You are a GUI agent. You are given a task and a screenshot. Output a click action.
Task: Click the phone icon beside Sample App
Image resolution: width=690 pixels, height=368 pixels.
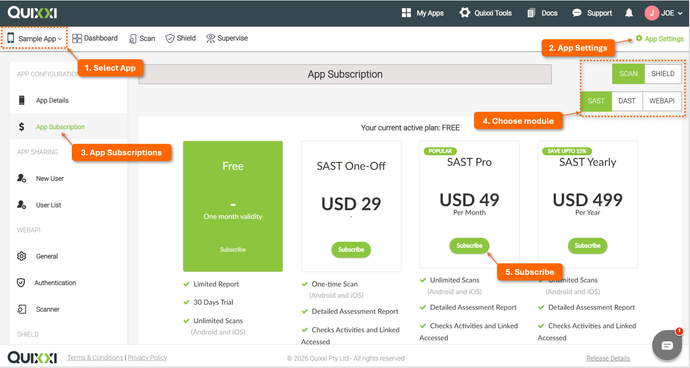coord(11,38)
